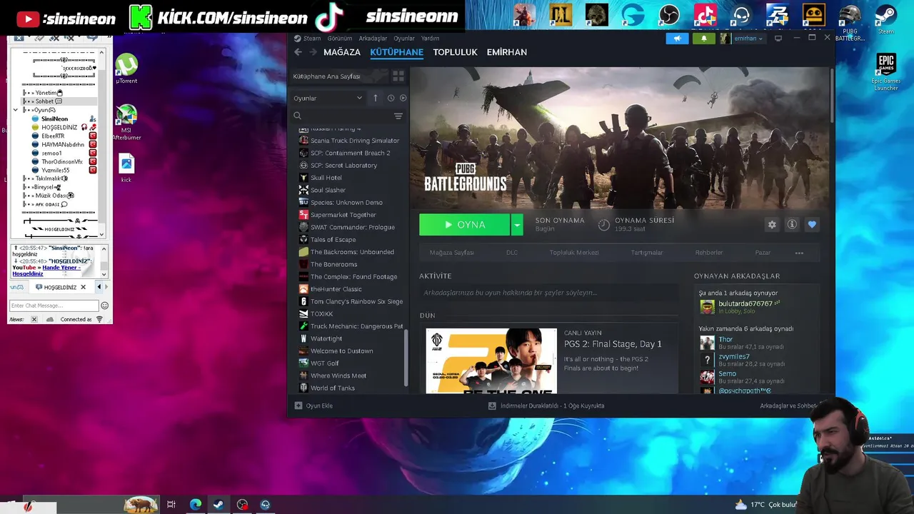The image size is (914, 514).
Task: Open the Rehberler link
Action: (709, 253)
